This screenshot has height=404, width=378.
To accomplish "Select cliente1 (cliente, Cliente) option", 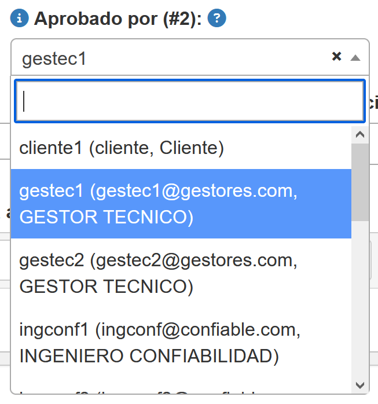I will (x=122, y=148).
